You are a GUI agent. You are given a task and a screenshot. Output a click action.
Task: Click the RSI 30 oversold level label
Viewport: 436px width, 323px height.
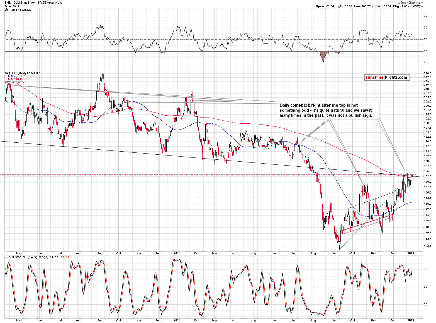click(x=425, y=51)
